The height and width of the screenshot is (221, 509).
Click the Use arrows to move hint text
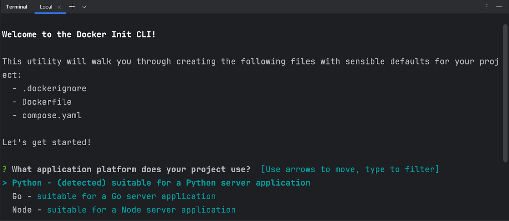[x=349, y=169]
